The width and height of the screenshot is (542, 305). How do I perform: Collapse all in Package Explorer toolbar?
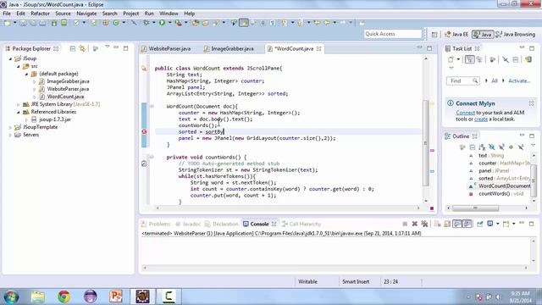point(73,49)
